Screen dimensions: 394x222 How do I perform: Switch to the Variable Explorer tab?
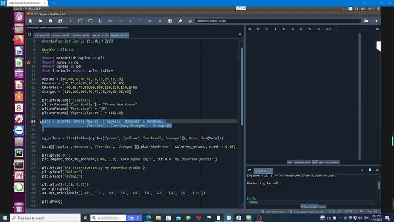(302, 162)
